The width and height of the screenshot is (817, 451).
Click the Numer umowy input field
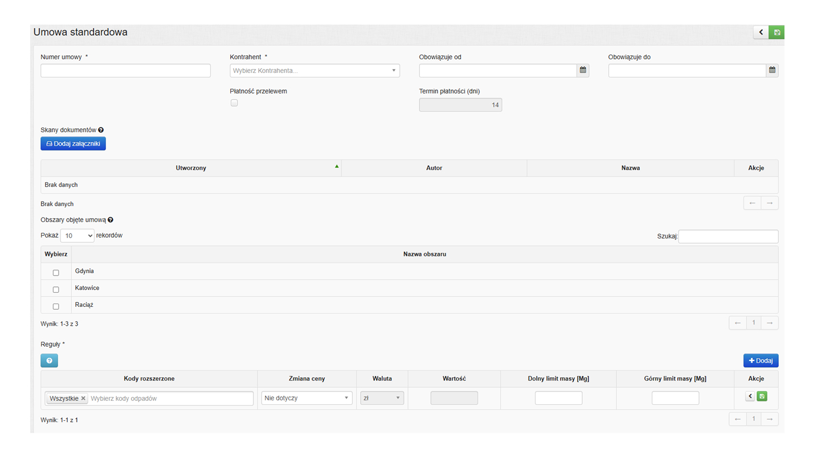[x=125, y=71]
